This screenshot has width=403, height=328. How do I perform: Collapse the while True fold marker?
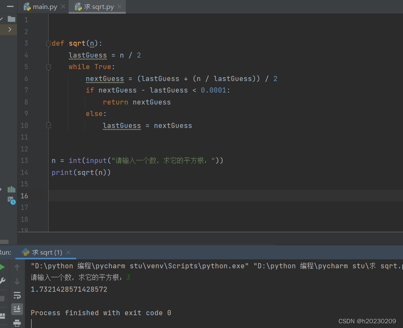[x=48, y=67]
